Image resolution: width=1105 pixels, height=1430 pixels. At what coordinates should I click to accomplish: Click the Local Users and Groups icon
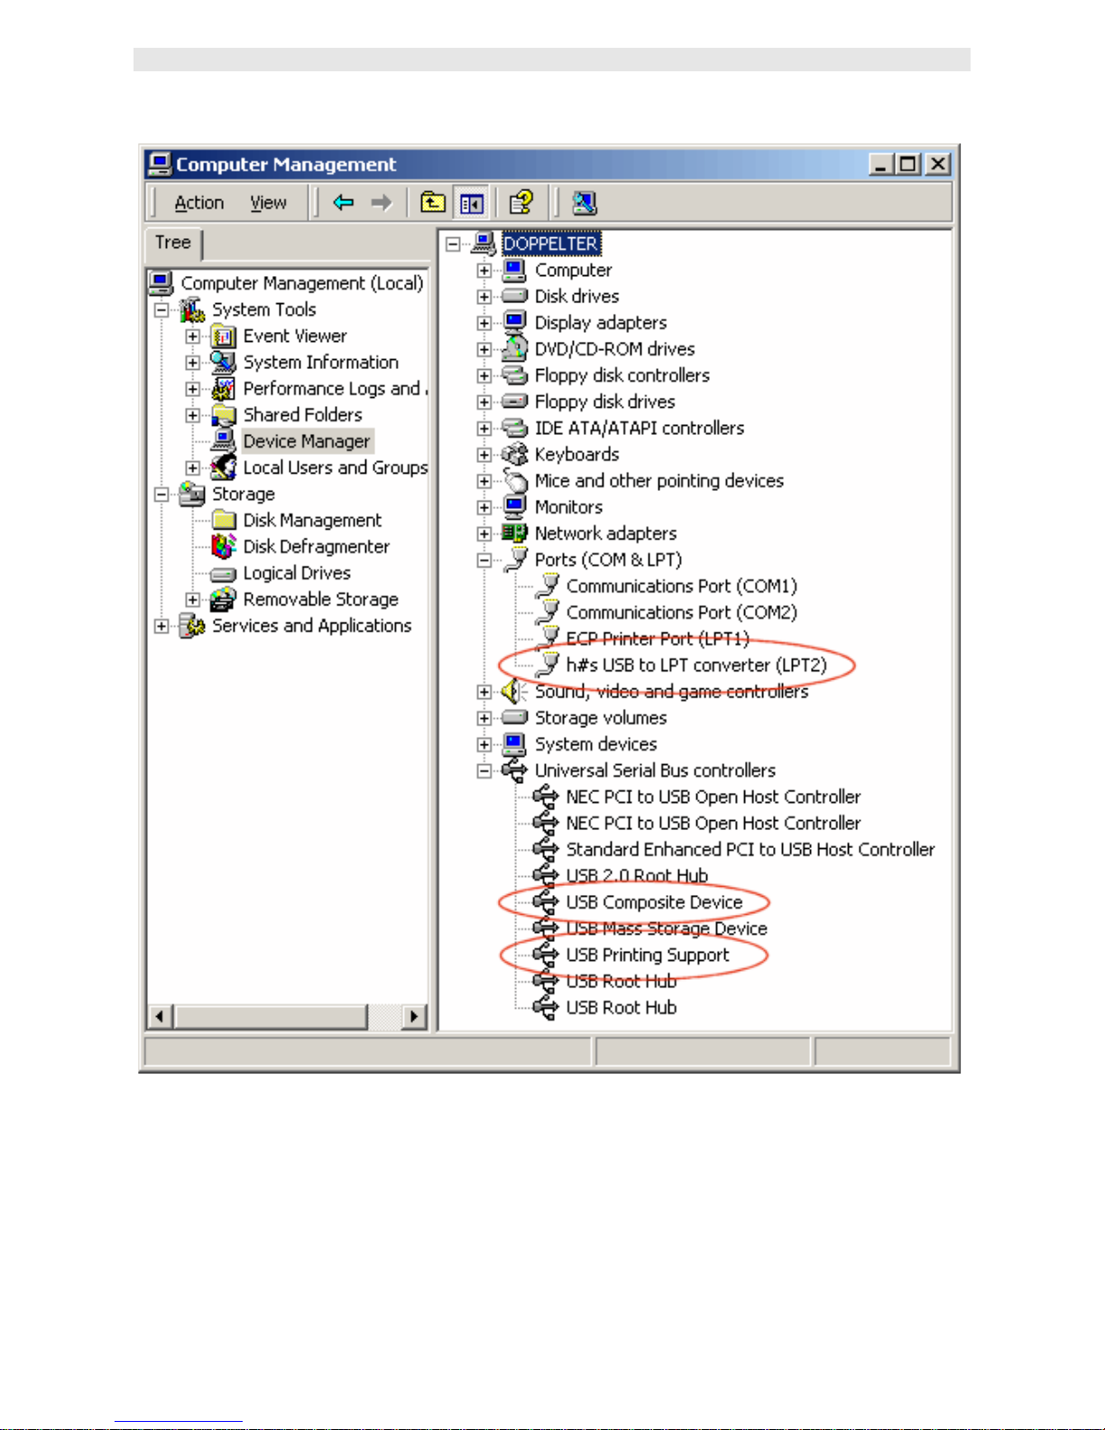223,467
